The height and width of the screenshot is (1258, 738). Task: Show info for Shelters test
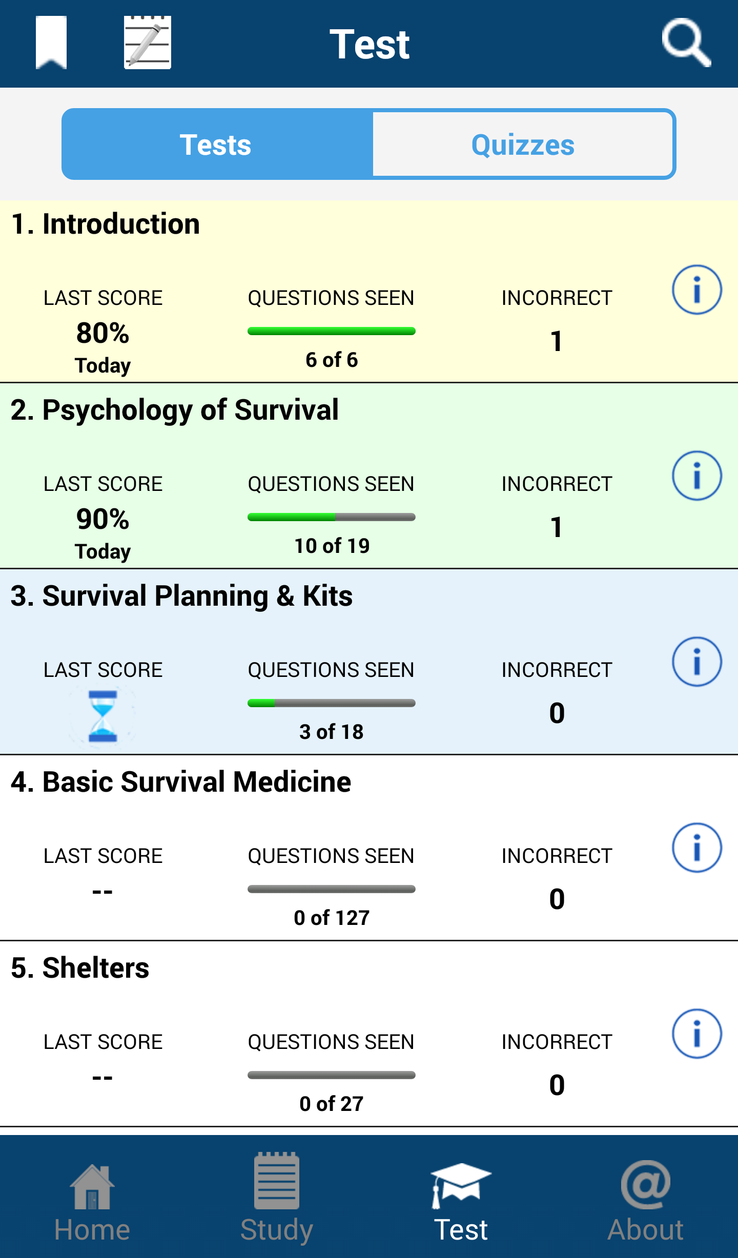coord(697,1034)
